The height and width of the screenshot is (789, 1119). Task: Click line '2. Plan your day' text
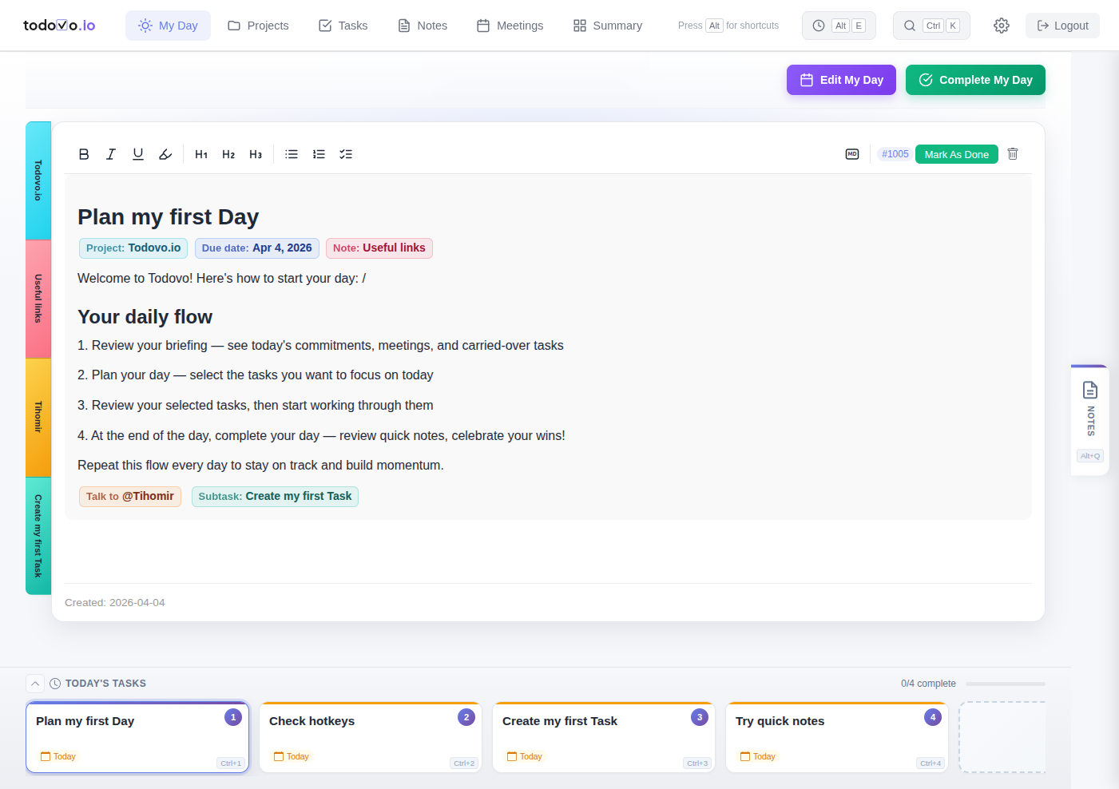tap(256, 375)
